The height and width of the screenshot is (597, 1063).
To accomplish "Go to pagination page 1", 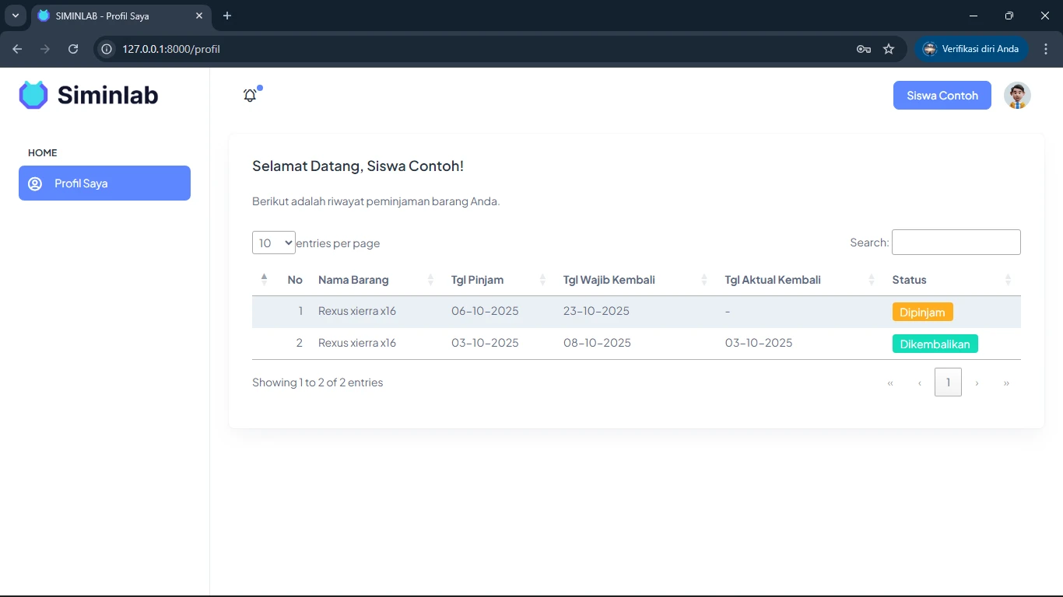I will (x=948, y=382).
